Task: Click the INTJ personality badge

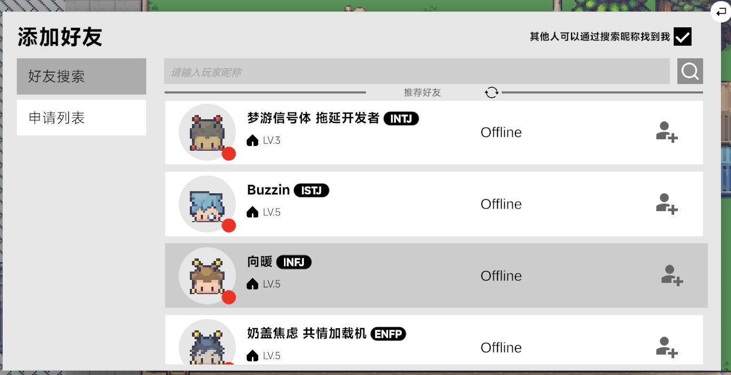Action: pos(401,119)
